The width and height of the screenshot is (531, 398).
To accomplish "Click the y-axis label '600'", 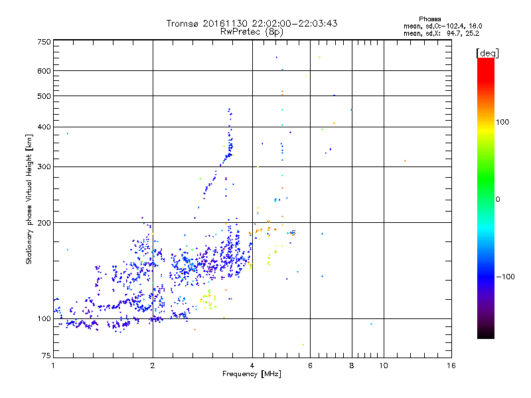I will pos(44,71).
